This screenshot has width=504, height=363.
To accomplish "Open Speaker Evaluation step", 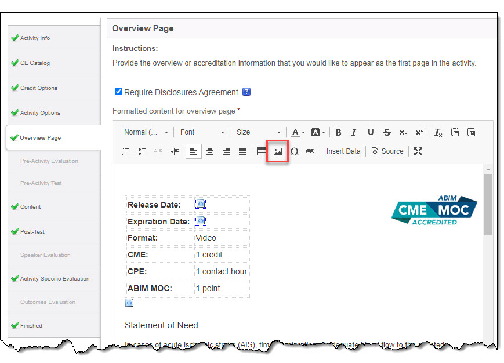I will [x=54, y=255].
